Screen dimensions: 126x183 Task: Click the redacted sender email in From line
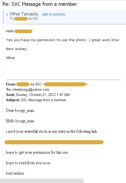(x=65, y=84)
